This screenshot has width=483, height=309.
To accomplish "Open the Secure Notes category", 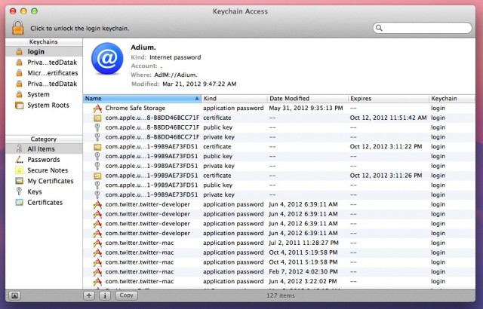I will click(48, 170).
